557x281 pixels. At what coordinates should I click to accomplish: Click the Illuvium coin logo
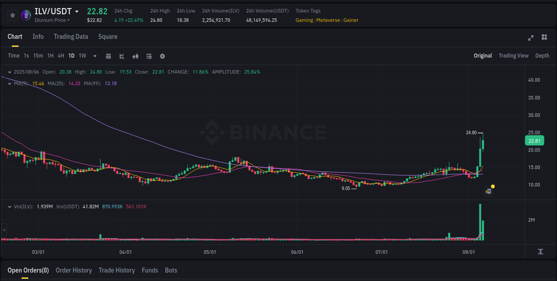coord(26,15)
